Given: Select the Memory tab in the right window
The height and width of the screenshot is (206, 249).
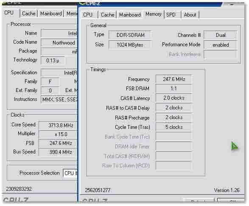Looking at the screenshot, I should [x=154, y=14].
